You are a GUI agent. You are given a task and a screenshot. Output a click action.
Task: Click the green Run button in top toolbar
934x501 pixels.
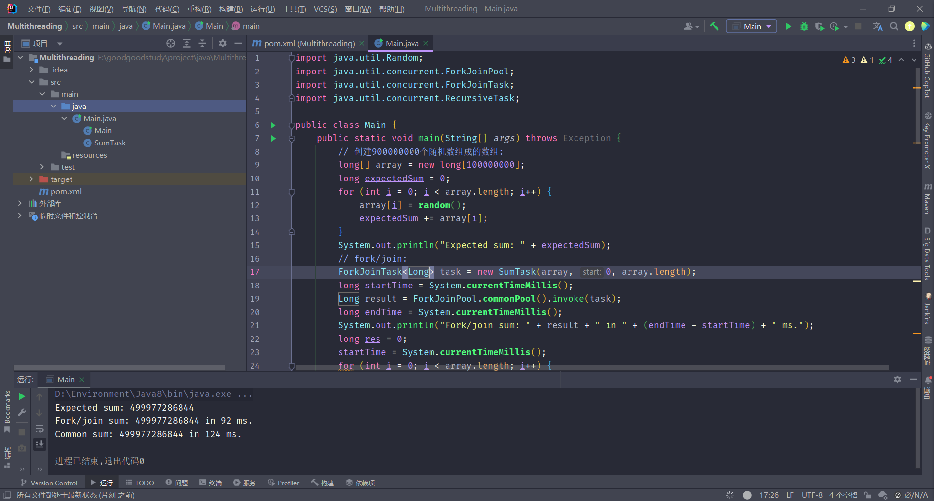(788, 26)
